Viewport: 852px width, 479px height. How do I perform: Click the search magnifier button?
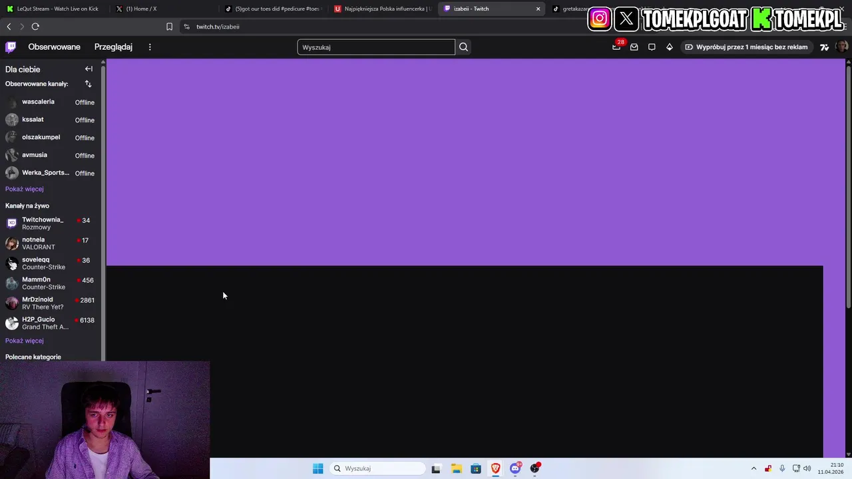[x=463, y=47]
